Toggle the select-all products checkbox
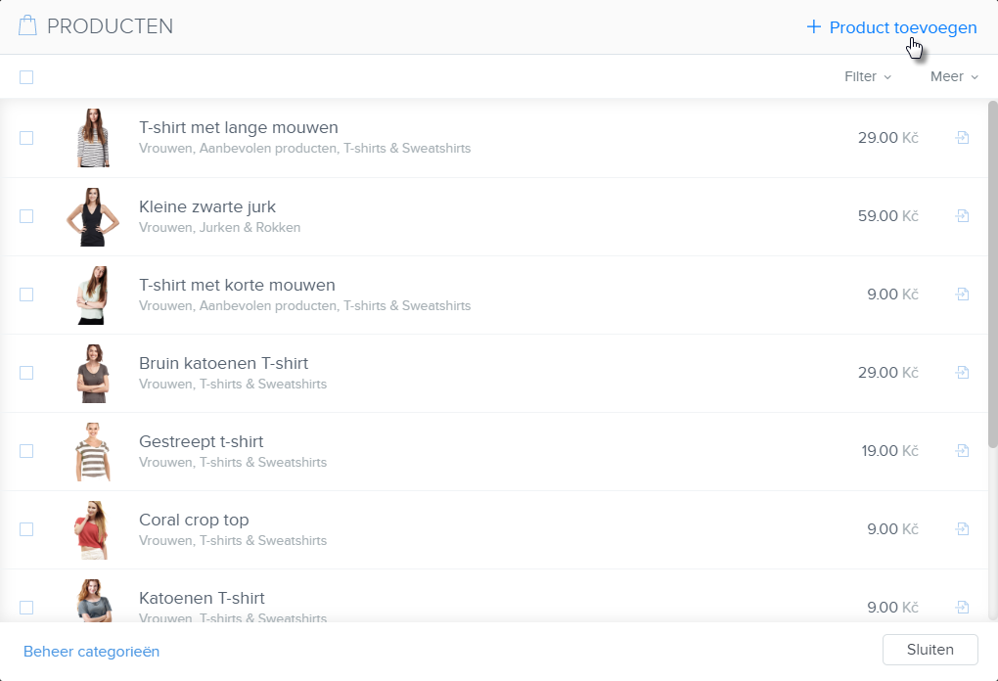Image resolution: width=998 pixels, height=681 pixels. tap(26, 77)
